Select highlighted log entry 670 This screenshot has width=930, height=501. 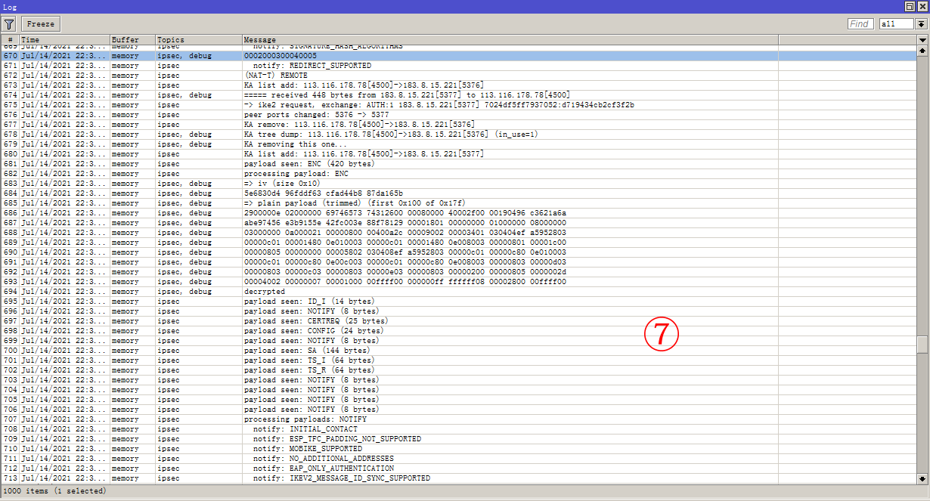point(302,55)
